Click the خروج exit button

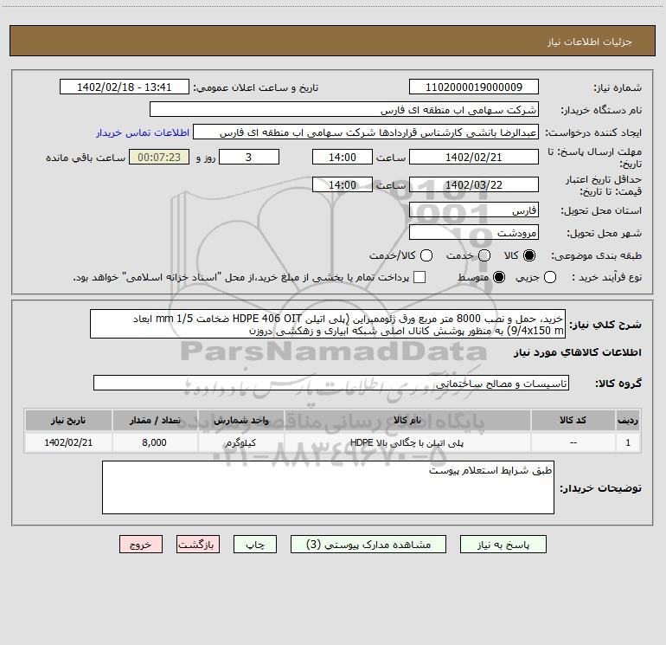(x=141, y=545)
